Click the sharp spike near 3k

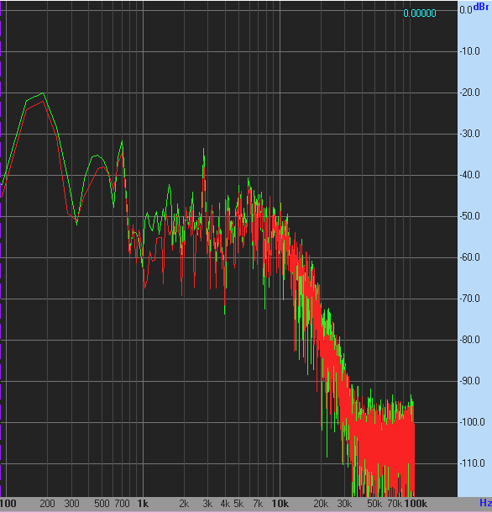coord(203,150)
